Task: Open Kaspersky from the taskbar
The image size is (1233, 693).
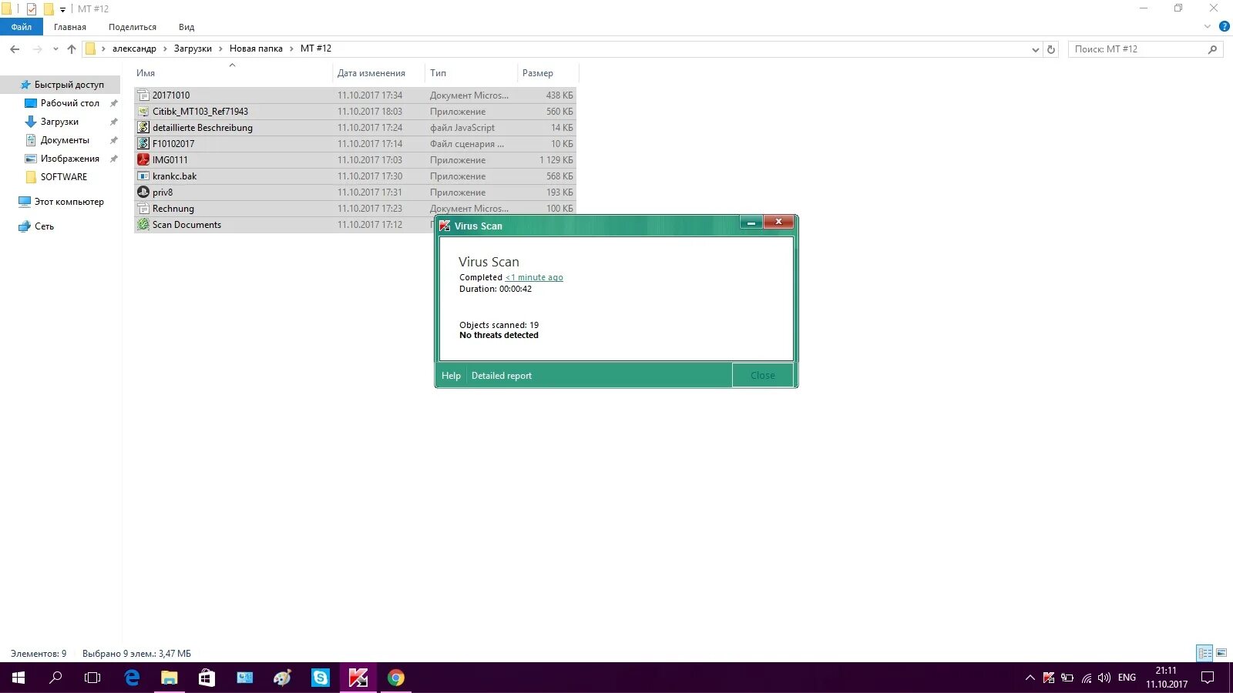Action: tap(358, 678)
